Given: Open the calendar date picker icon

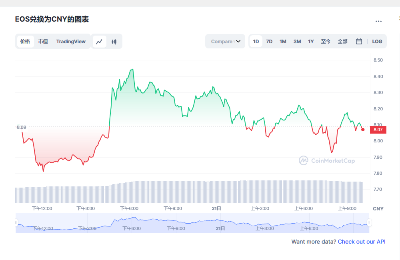Looking at the screenshot, I should (359, 41).
